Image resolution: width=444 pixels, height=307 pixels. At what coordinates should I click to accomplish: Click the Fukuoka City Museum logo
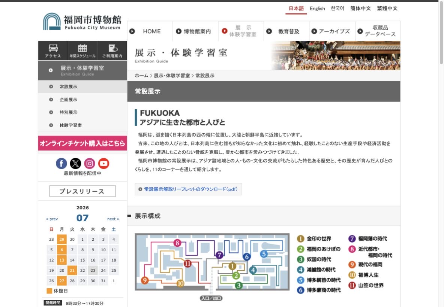click(82, 21)
